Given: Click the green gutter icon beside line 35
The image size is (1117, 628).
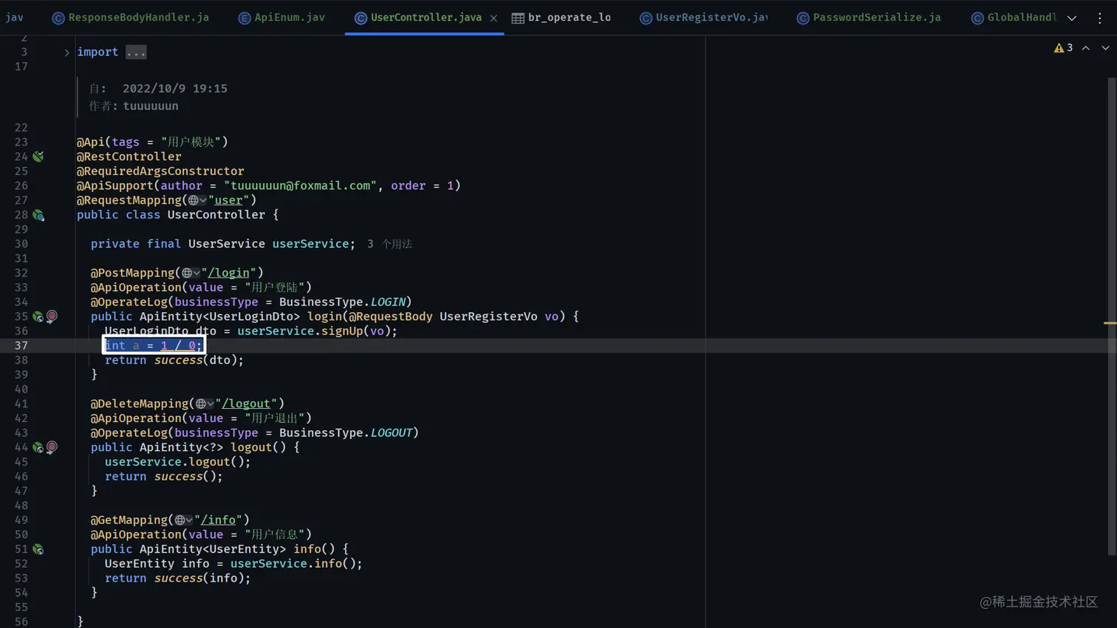Looking at the screenshot, I should pos(38,317).
